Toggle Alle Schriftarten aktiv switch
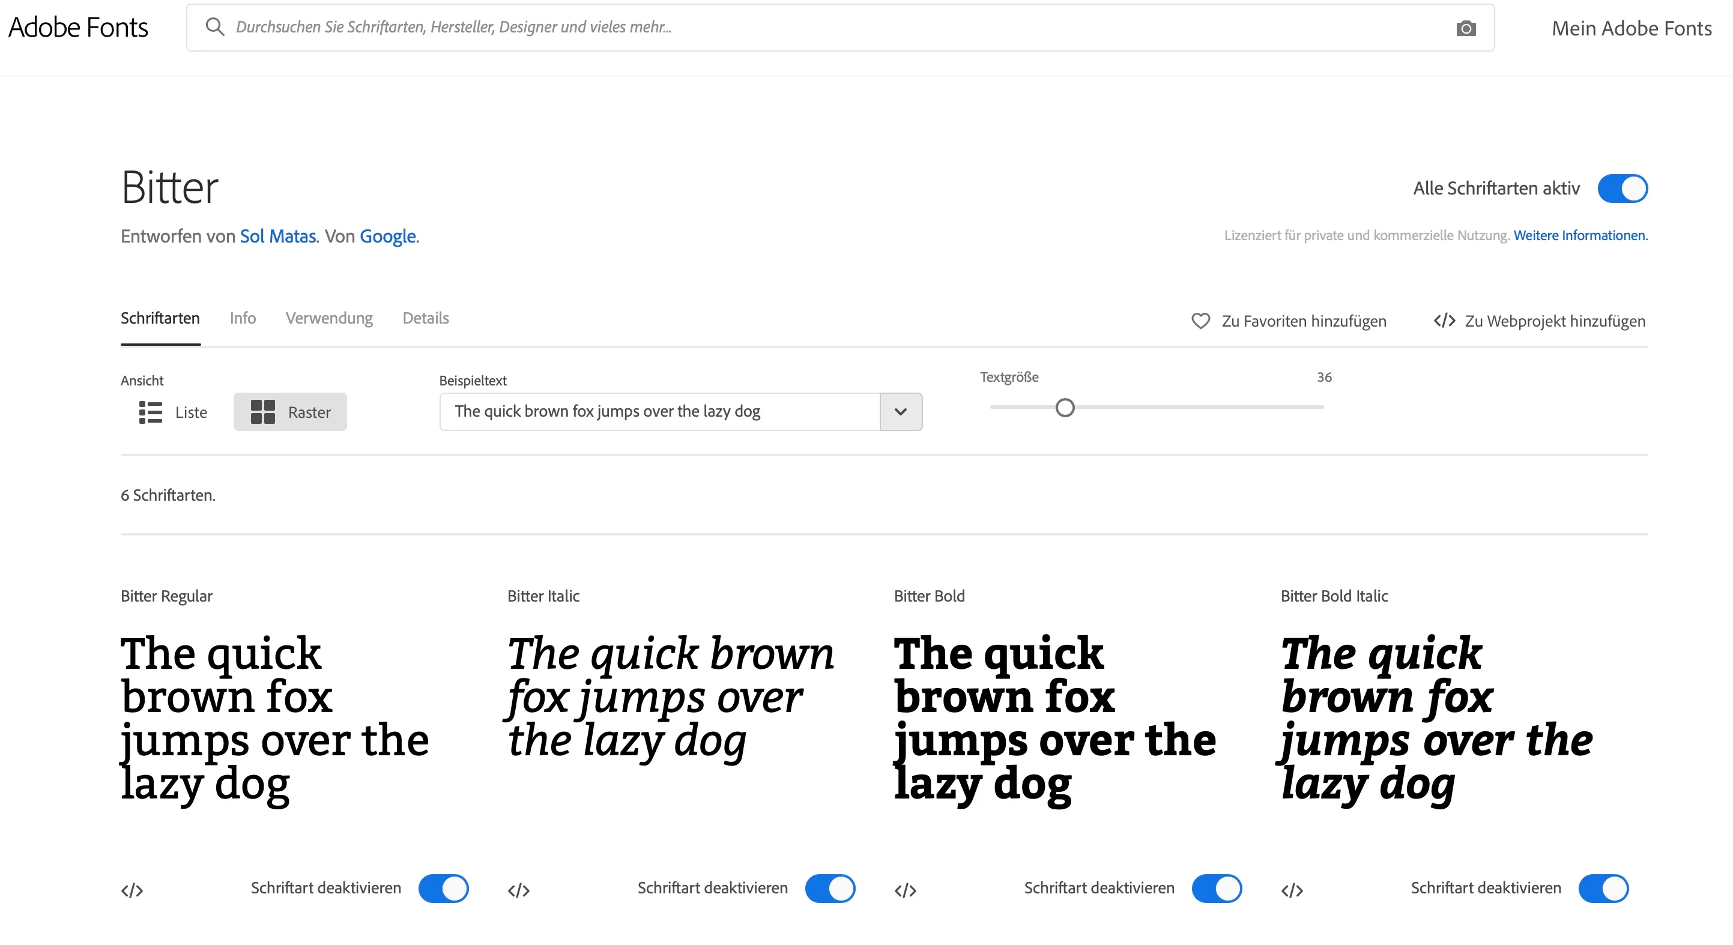 (1622, 189)
